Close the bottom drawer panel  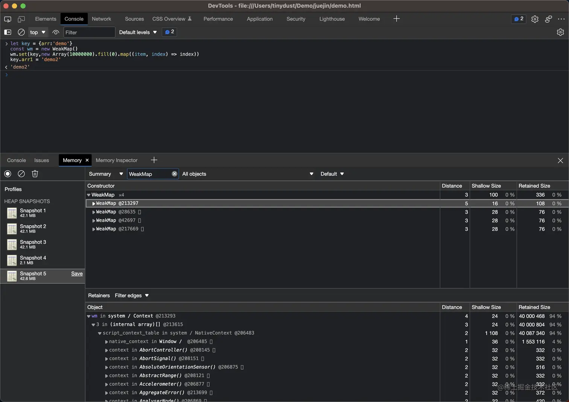point(560,161)
